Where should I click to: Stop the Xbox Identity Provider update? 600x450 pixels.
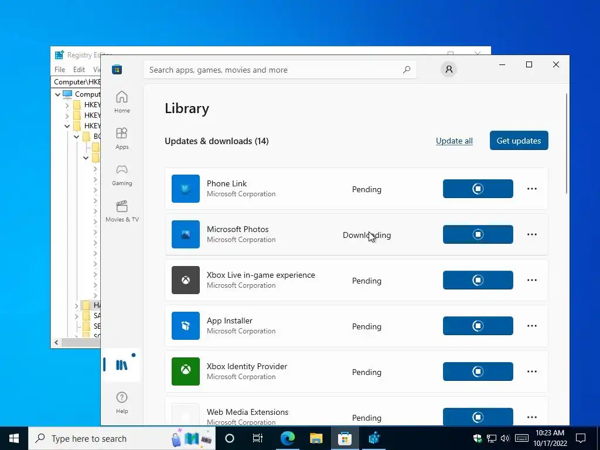(x=478, y=371)
